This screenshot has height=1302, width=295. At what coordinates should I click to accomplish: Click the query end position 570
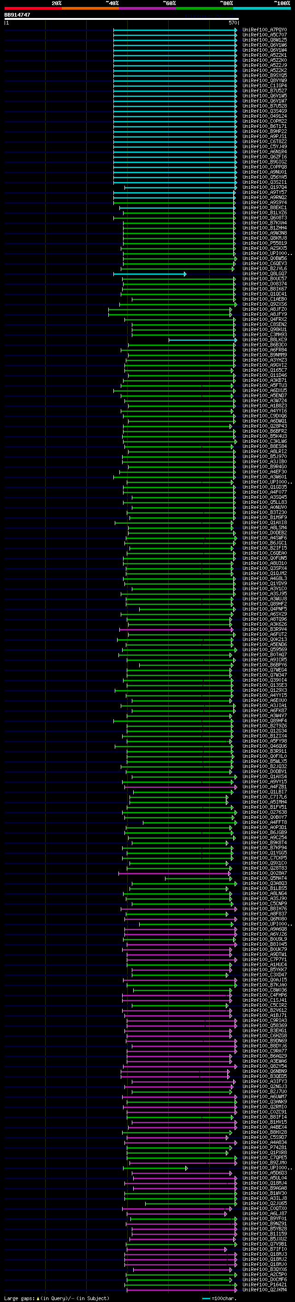[232, 23]
